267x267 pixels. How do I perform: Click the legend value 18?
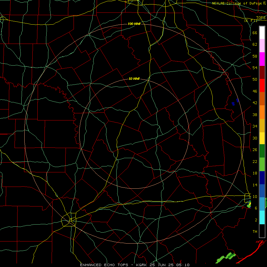click(x=255, y=173)
